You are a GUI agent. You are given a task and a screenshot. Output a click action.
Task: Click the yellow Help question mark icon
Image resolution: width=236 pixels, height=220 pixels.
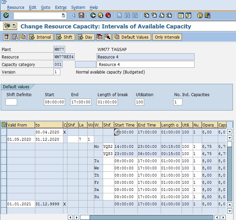pos(200,15)
